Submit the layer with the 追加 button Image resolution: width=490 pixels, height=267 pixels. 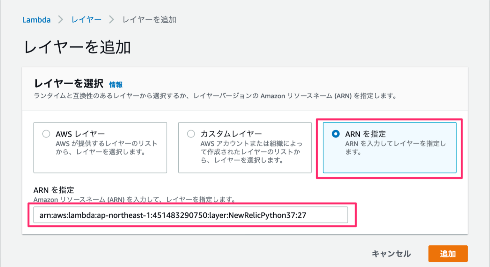[448, 254]
